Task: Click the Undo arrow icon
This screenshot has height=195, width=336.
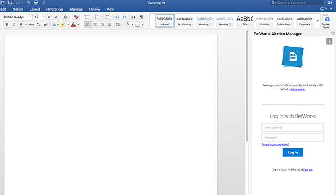Action: tap(18, 3)
